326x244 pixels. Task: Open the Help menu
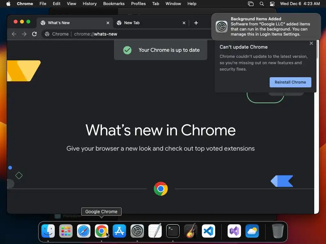pyautogui.click(x=192, y=4)
